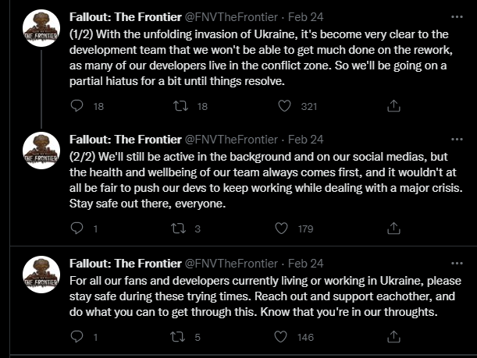Retweet the (2/2) tweet with 3 retweets
477x358 pixels.
178,229
